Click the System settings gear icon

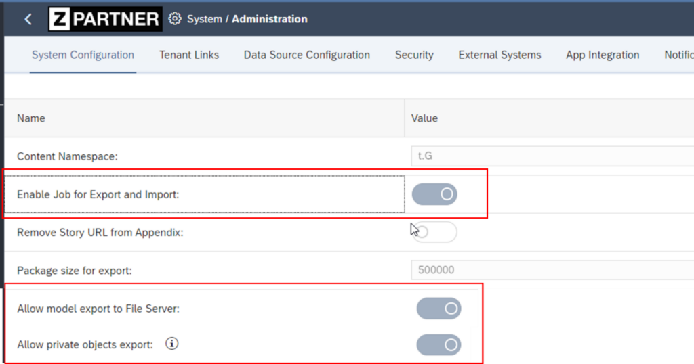pos(175,19)
